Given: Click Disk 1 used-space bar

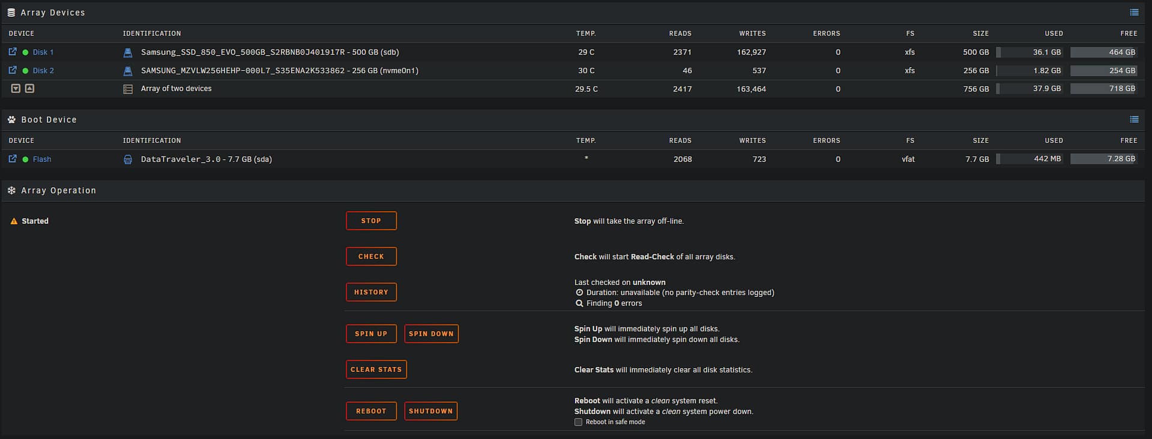Looking at the screenshot, I should click(1030, 53).
